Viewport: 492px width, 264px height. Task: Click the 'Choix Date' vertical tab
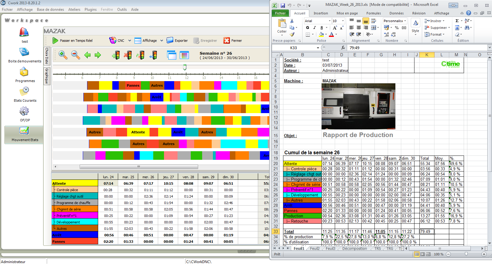click(47, 56)
